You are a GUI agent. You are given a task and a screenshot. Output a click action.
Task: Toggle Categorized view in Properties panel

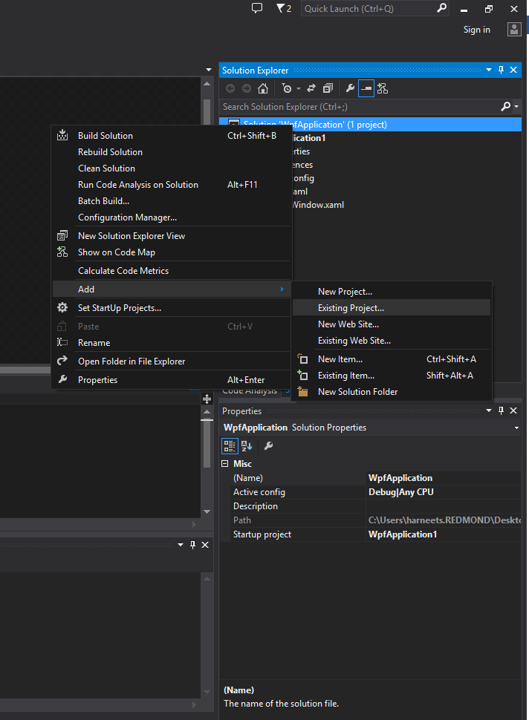coord(230,445)
